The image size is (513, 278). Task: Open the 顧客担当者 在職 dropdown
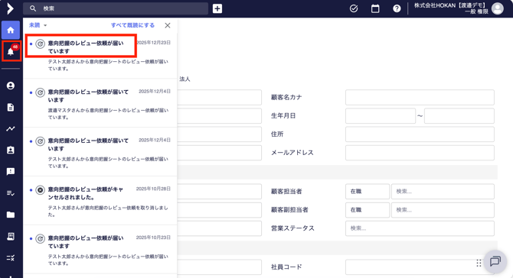pyautogui.click(x=368, y=192)
